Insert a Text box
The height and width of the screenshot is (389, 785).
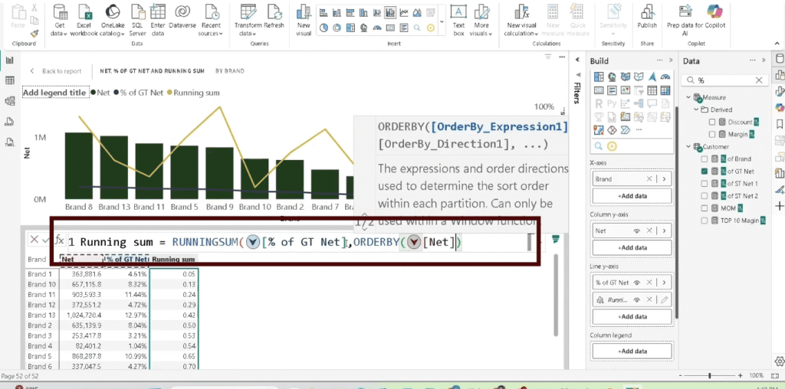point(458,20)
